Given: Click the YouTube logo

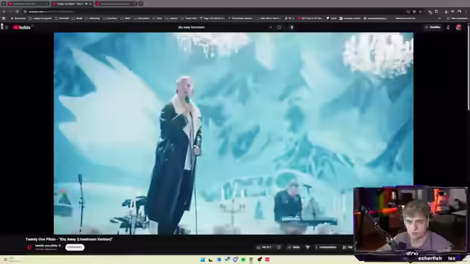Looking at the screenshot, I should pyautogui.click(x=21, y=27).
